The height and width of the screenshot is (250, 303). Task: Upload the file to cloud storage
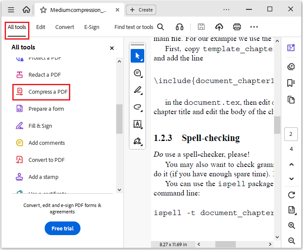pyautogui.click(x=219, y=27)
